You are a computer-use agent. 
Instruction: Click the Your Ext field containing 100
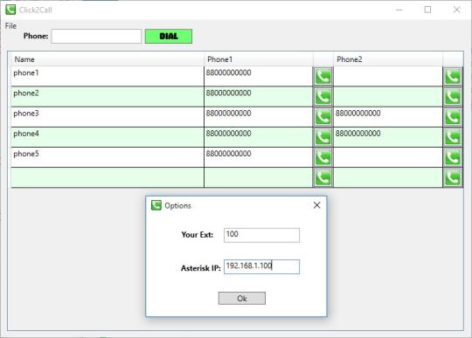coord(261,235)
